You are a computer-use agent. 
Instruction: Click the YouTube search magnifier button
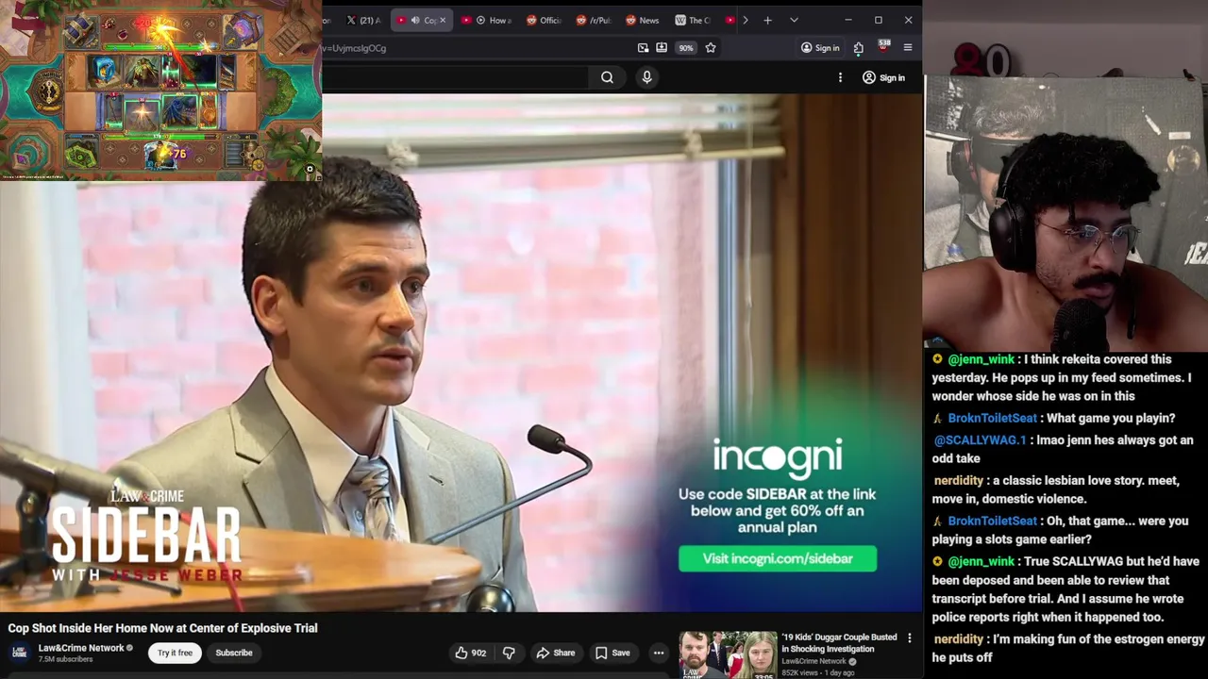(607, 77)
